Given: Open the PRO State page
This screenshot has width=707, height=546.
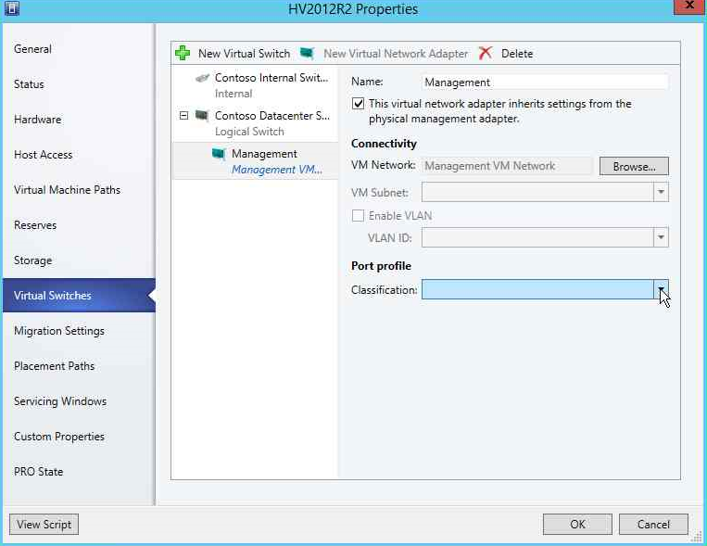Looking at the screenshot, I should [38, 472].
